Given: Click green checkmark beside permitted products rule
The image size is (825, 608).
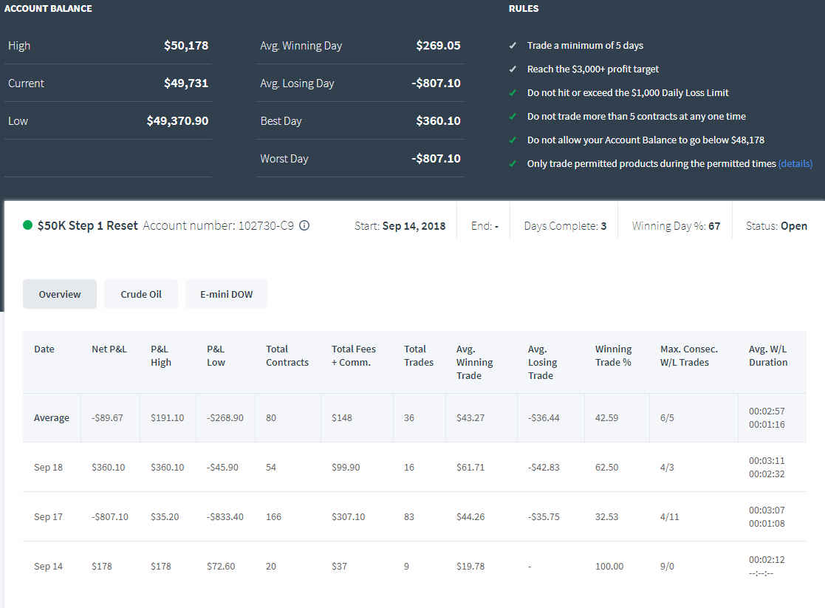Looking at the screenshot, I should pyautogui.click(x=513, y=164).
